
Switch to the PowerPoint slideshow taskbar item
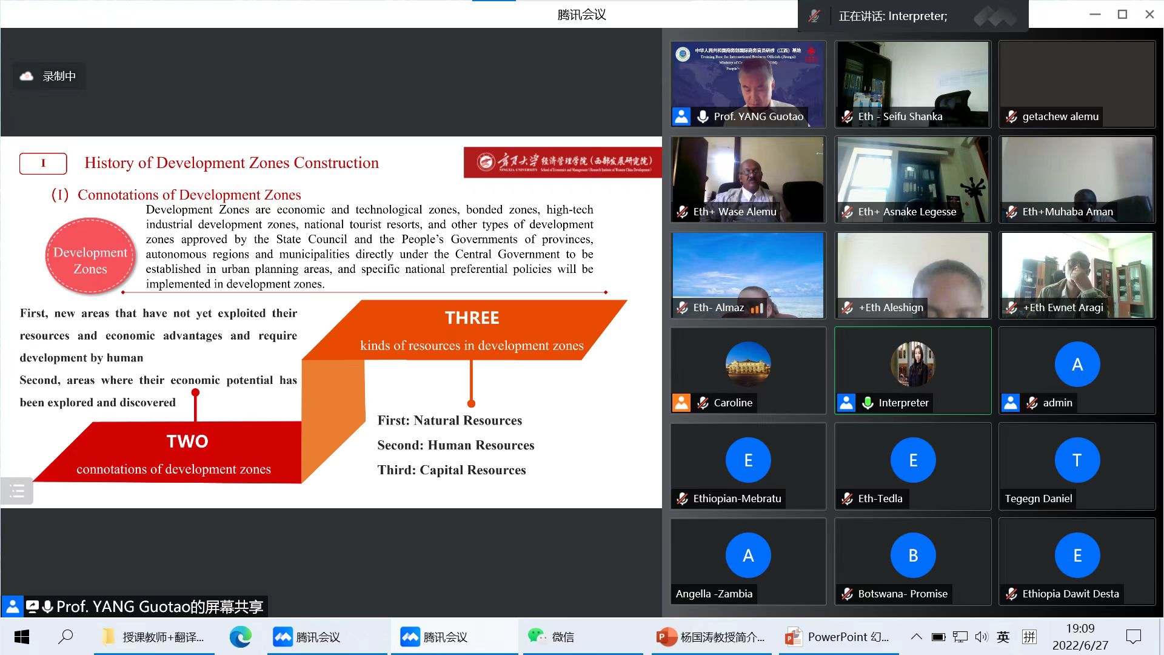coord(837,637)
